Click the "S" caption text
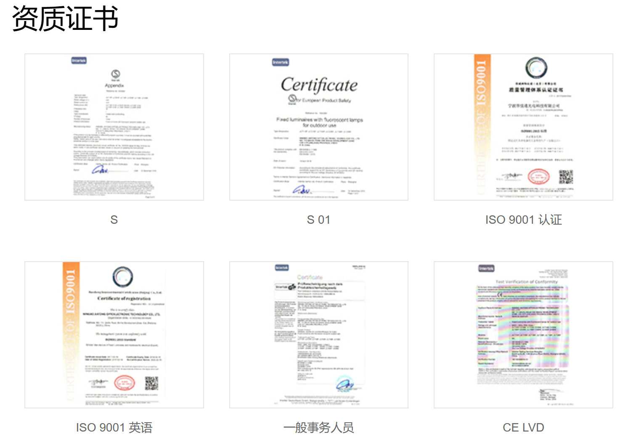This screenshot has width=623, height=445. point(114,220)
